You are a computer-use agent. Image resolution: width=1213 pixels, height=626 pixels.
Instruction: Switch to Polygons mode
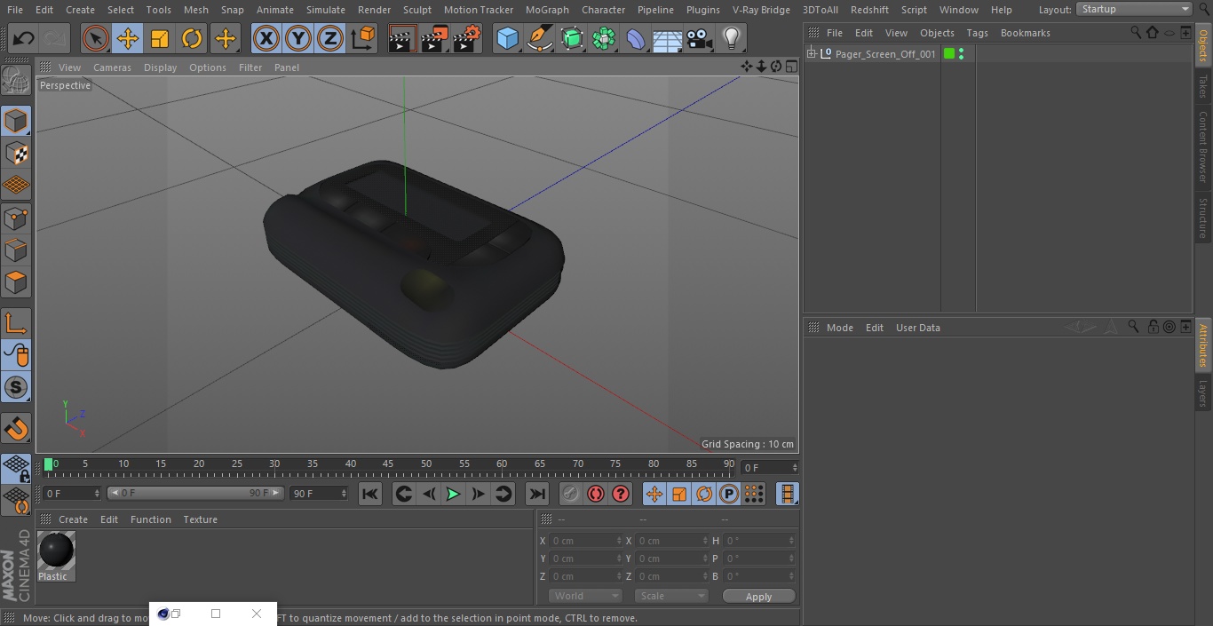(x=16, y=283)
